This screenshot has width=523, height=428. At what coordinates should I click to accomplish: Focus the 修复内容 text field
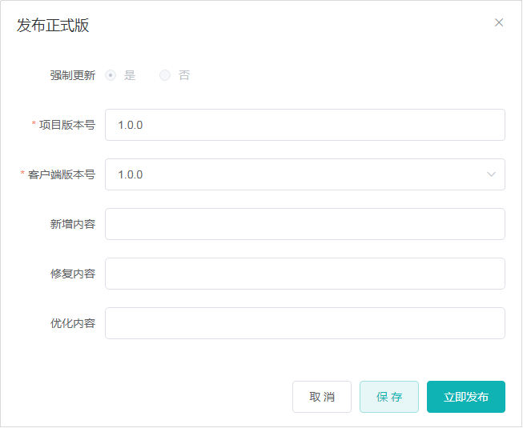point(304,274)
